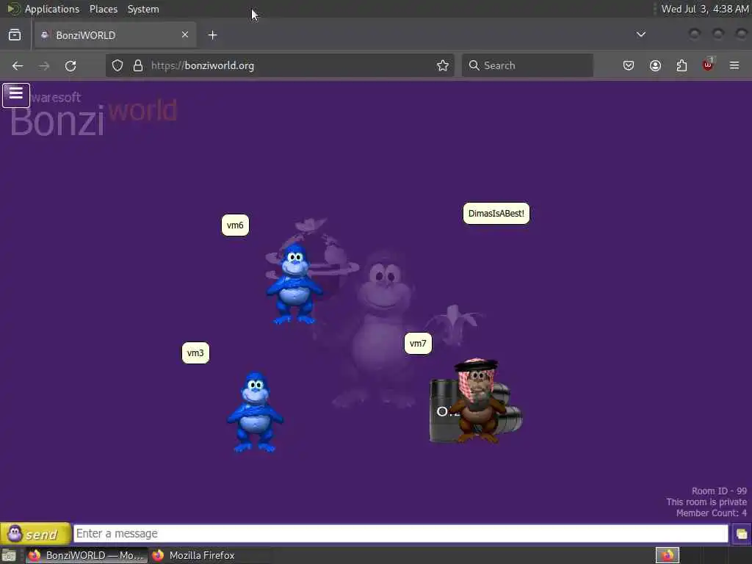Click the yellow send button

click(35, 533)
